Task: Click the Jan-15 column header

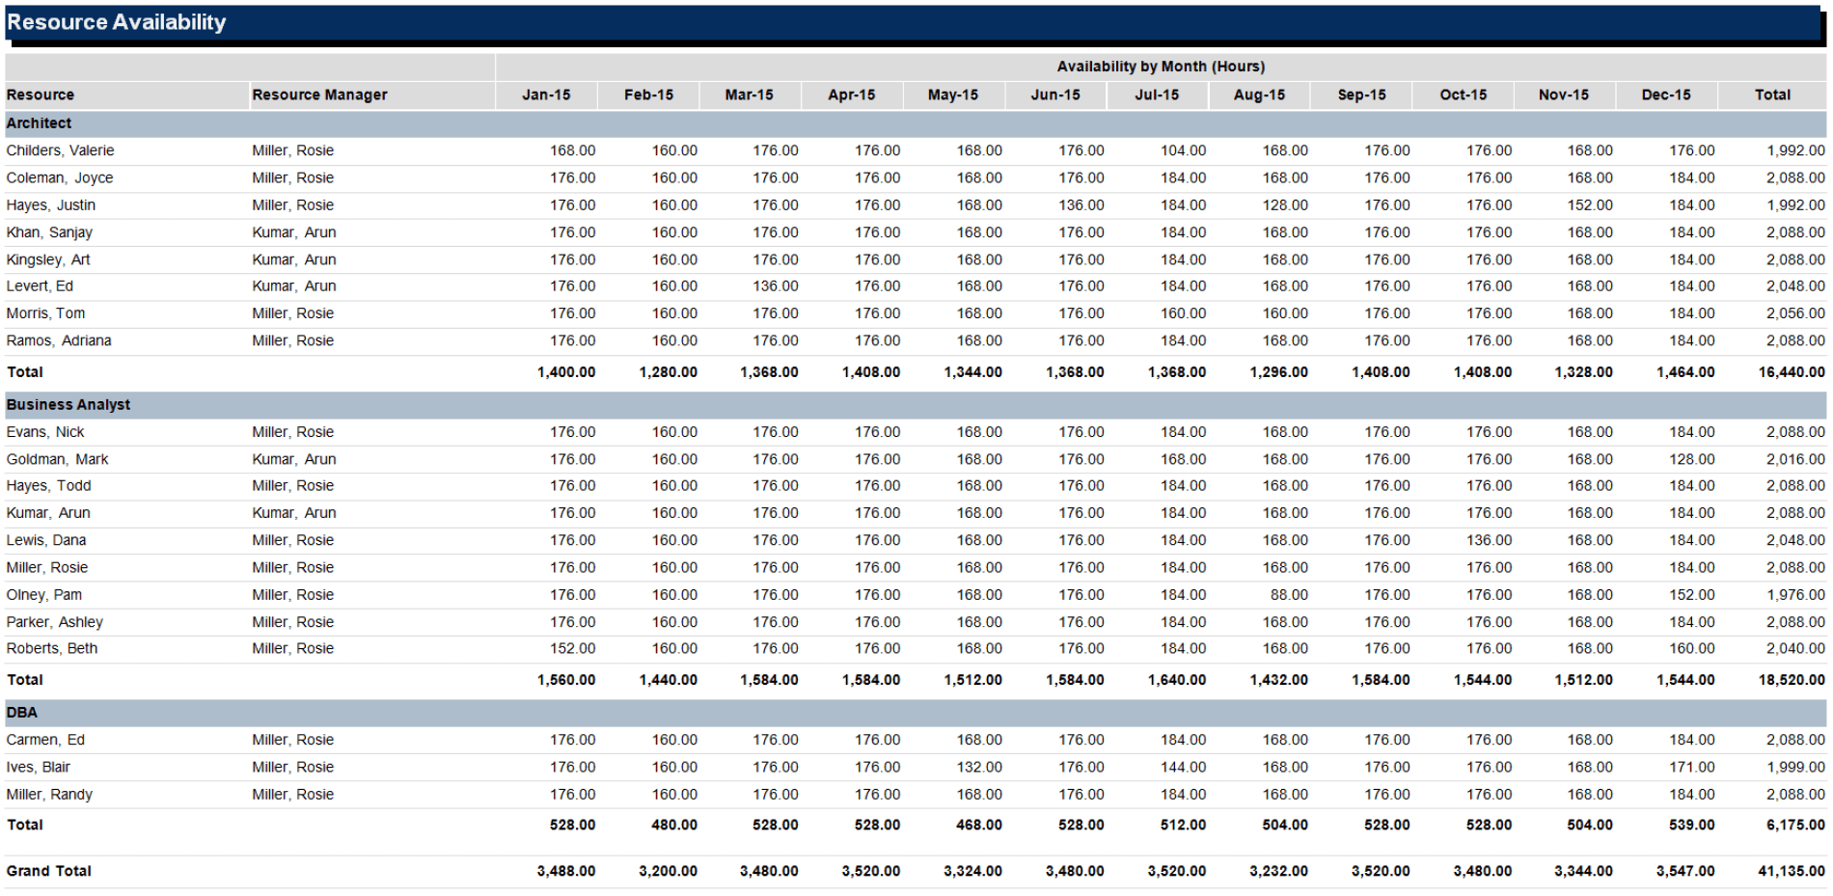Action: [546, 95]
